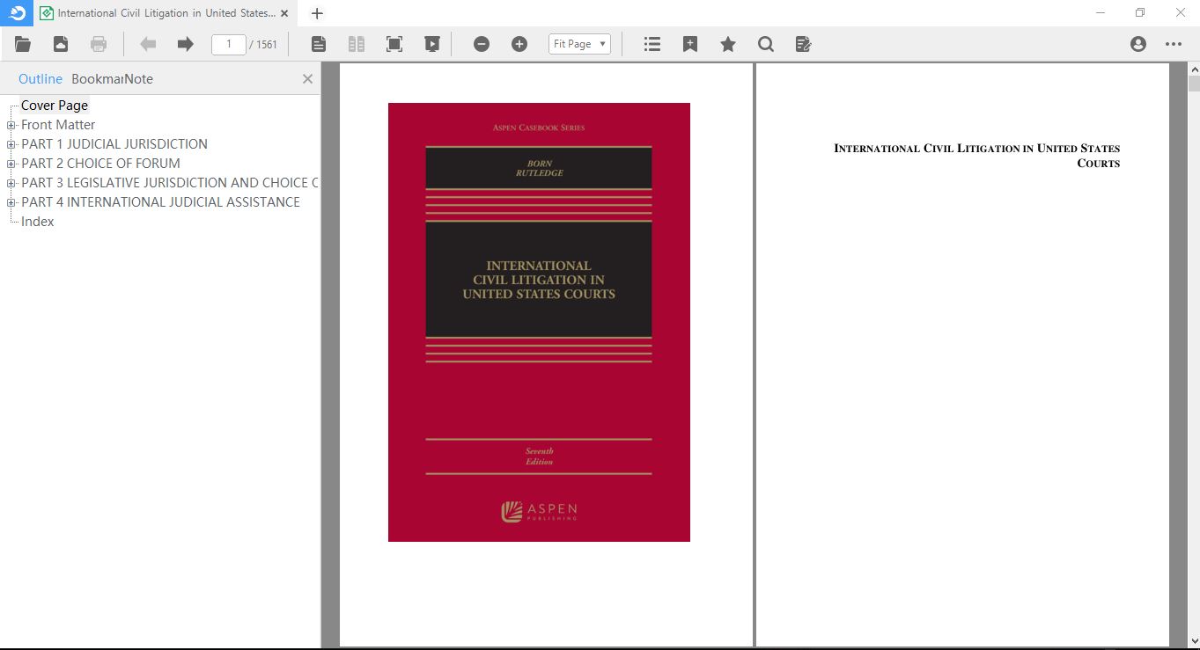
Task: Open a file with the folder icon
Action: [23, 44]
